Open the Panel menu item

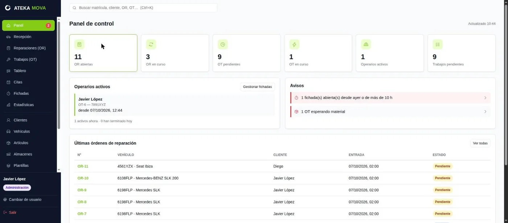coord(28,25)
